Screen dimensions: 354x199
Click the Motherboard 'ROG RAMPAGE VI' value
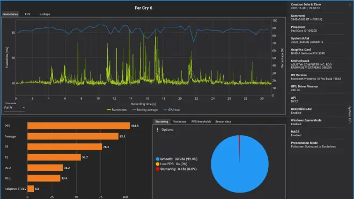click(x=311, y=66)
